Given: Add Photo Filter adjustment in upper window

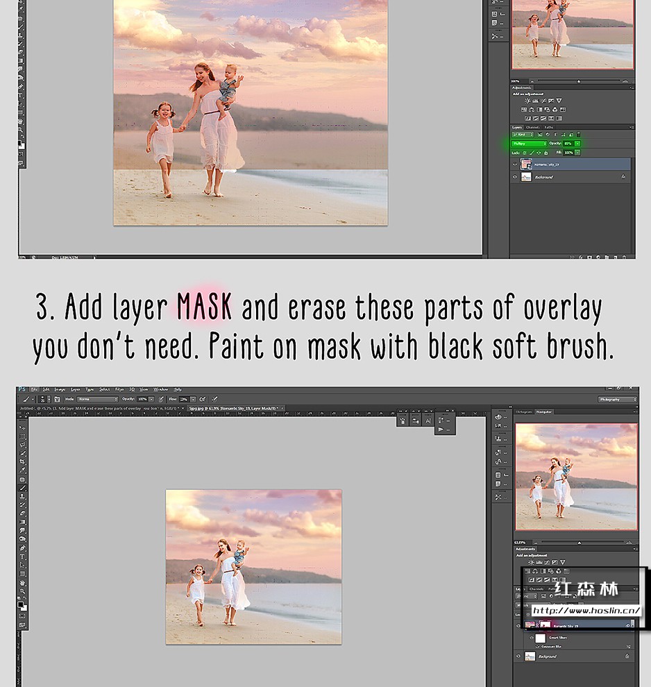Looking at the screenshot, I should tap(547, 110).
